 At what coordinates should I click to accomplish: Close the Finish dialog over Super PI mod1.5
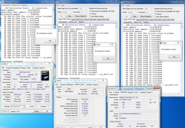coord(54,26)
